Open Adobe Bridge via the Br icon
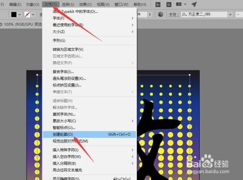243x180 pixels. [x=158, y=4]
